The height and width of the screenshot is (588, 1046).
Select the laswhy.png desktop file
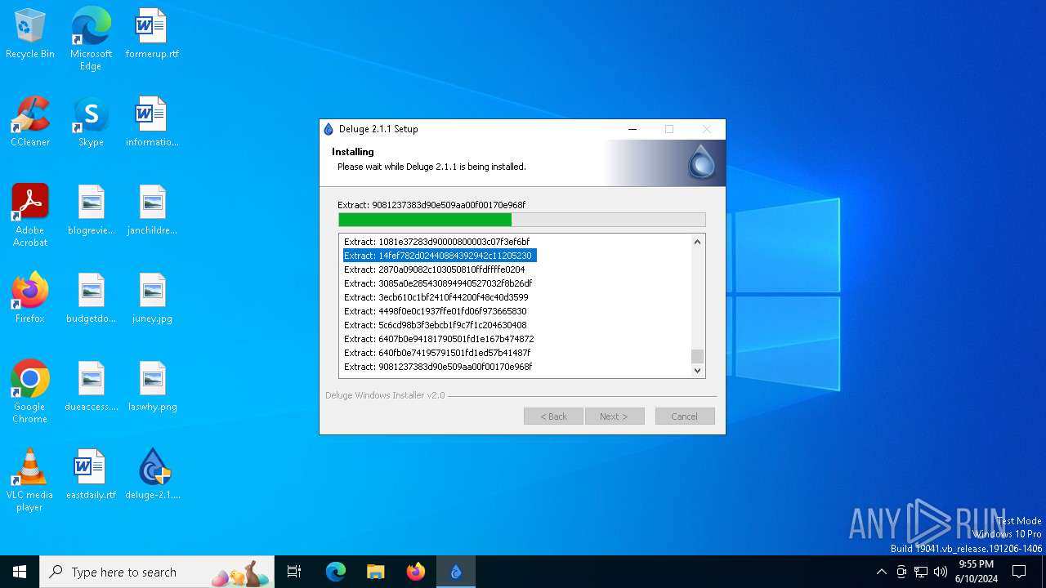(152, 387)
